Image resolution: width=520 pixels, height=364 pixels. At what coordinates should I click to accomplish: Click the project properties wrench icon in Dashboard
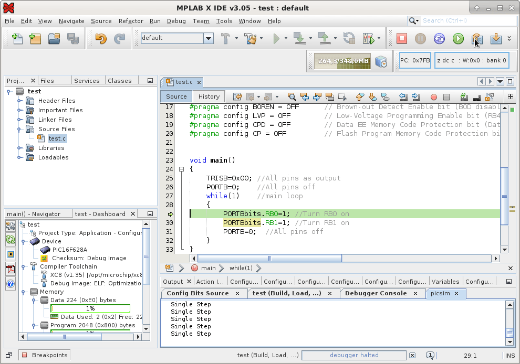coord(11,226)
